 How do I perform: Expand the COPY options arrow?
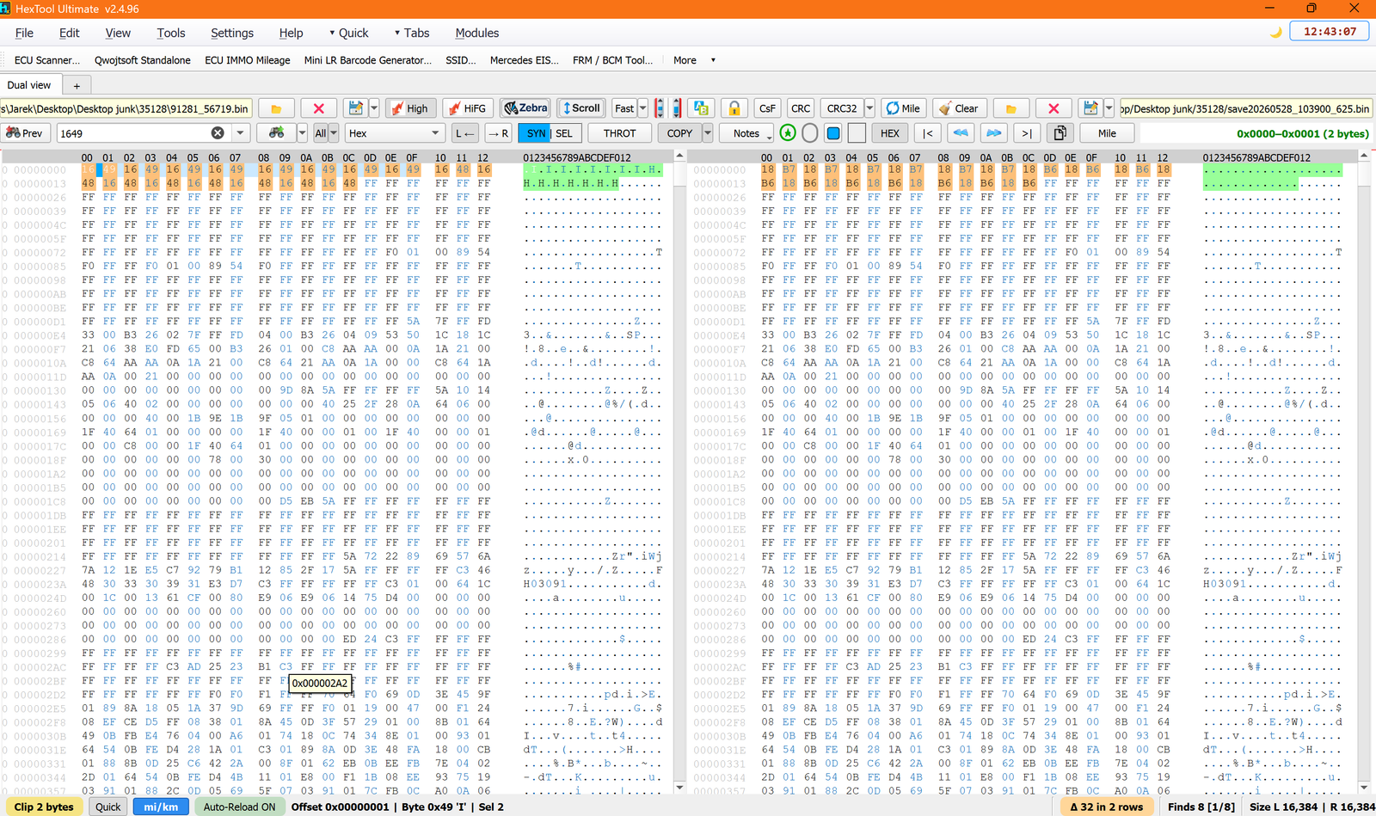[x=708, y=133]
